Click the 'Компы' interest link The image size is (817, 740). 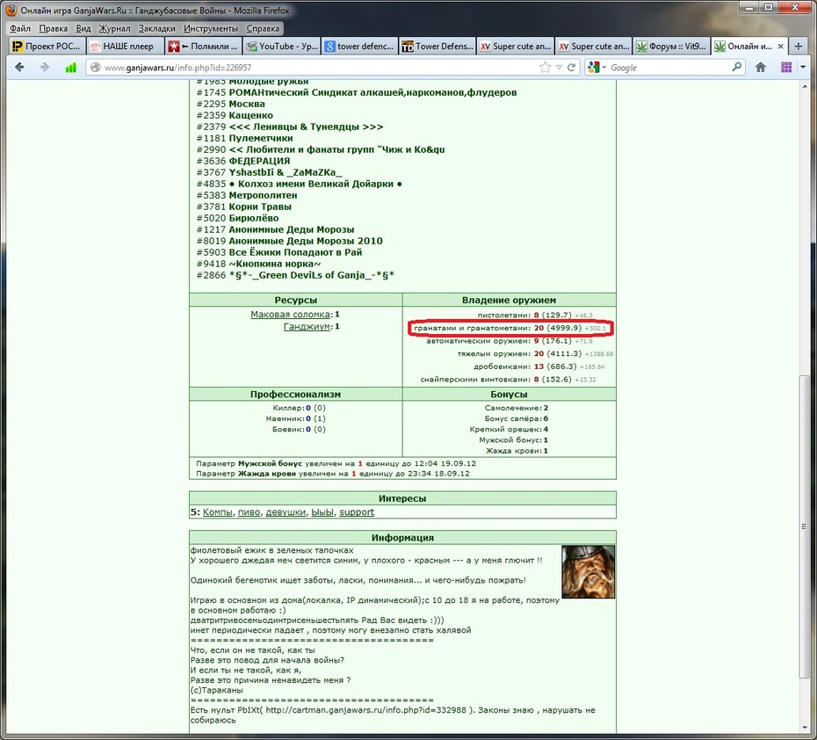point(217,512)
